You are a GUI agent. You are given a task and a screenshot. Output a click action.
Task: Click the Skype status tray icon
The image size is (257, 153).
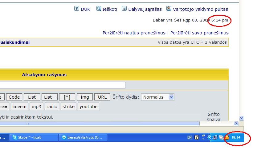coord(221,137)
